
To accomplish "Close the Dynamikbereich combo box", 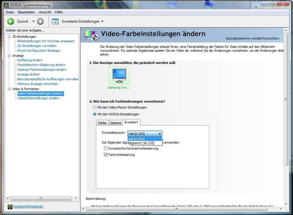I will [x=160, y=134].
